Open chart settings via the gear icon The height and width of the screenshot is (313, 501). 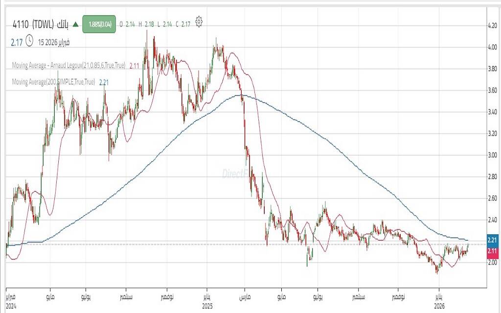click(x=199, y=22)
